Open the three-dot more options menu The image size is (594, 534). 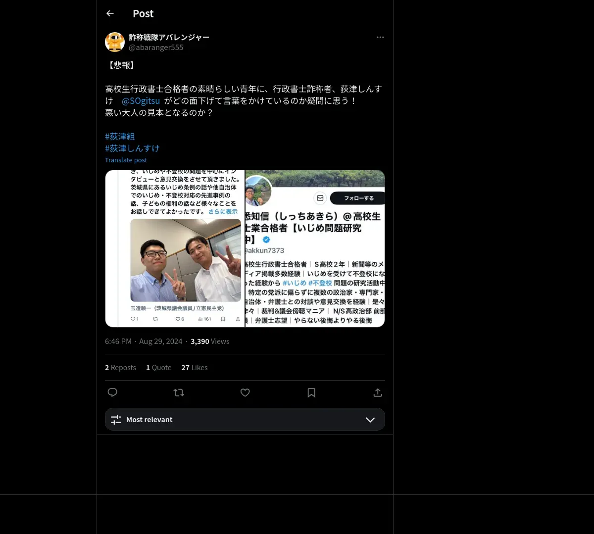380,37
